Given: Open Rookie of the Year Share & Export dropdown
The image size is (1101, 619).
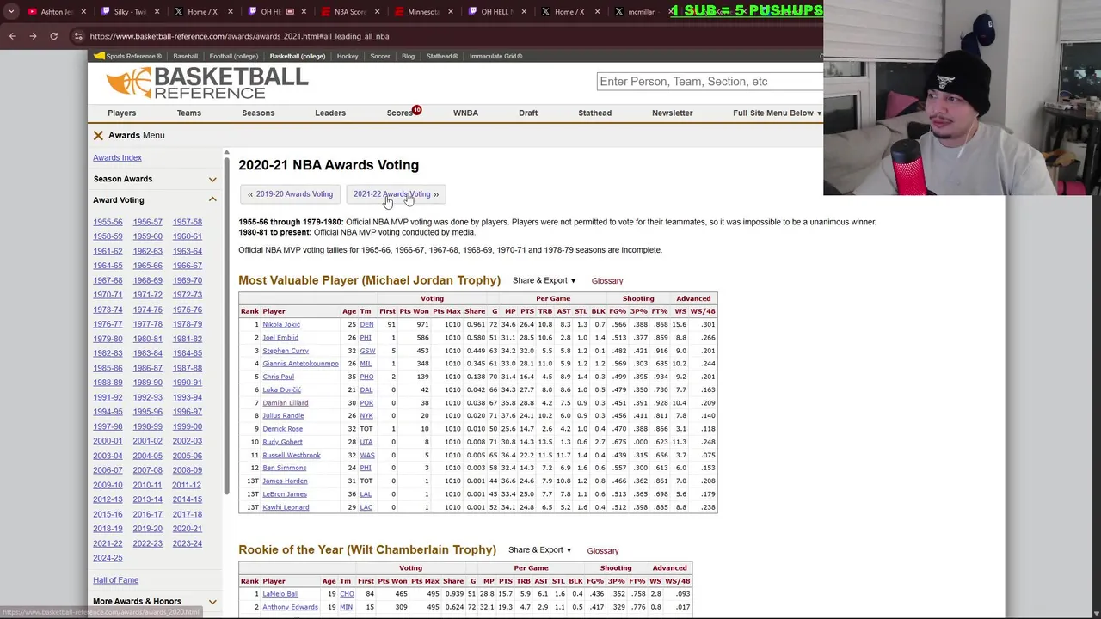Looking at the screenshot, I should 539,550.
